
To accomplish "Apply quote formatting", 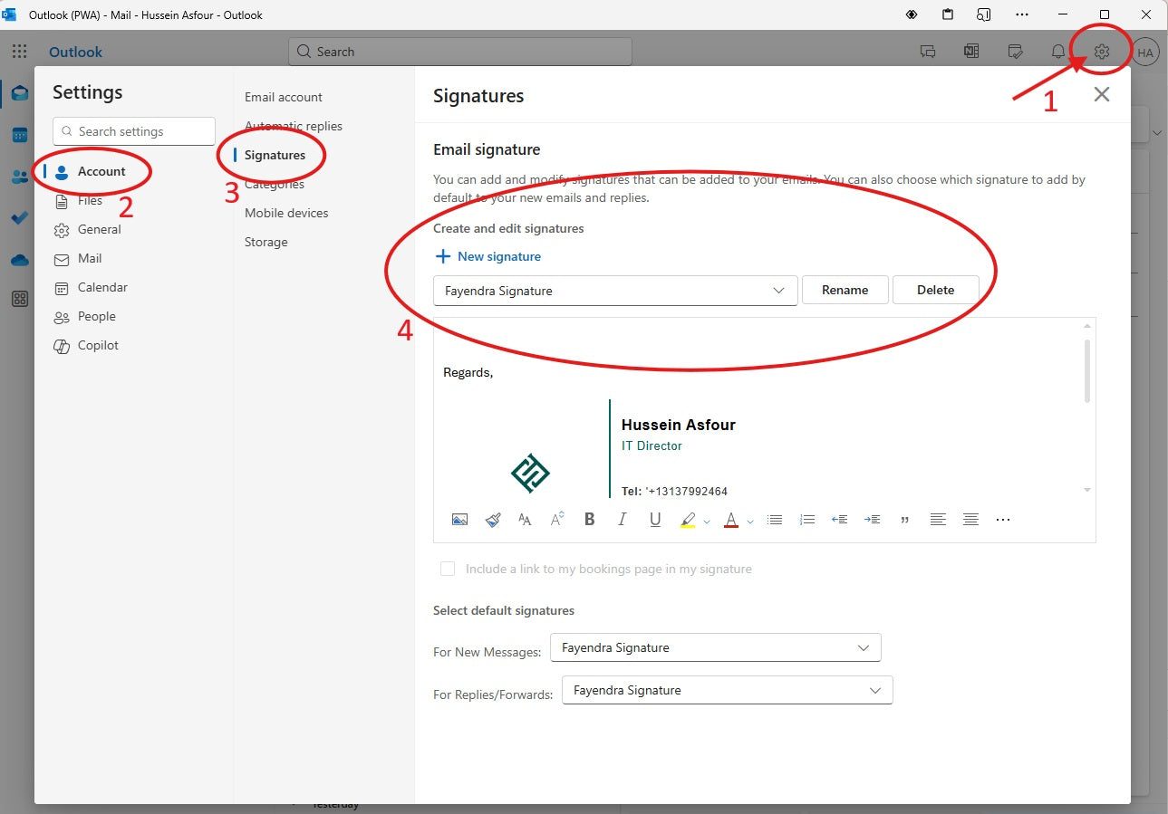I will pos(904,520).
